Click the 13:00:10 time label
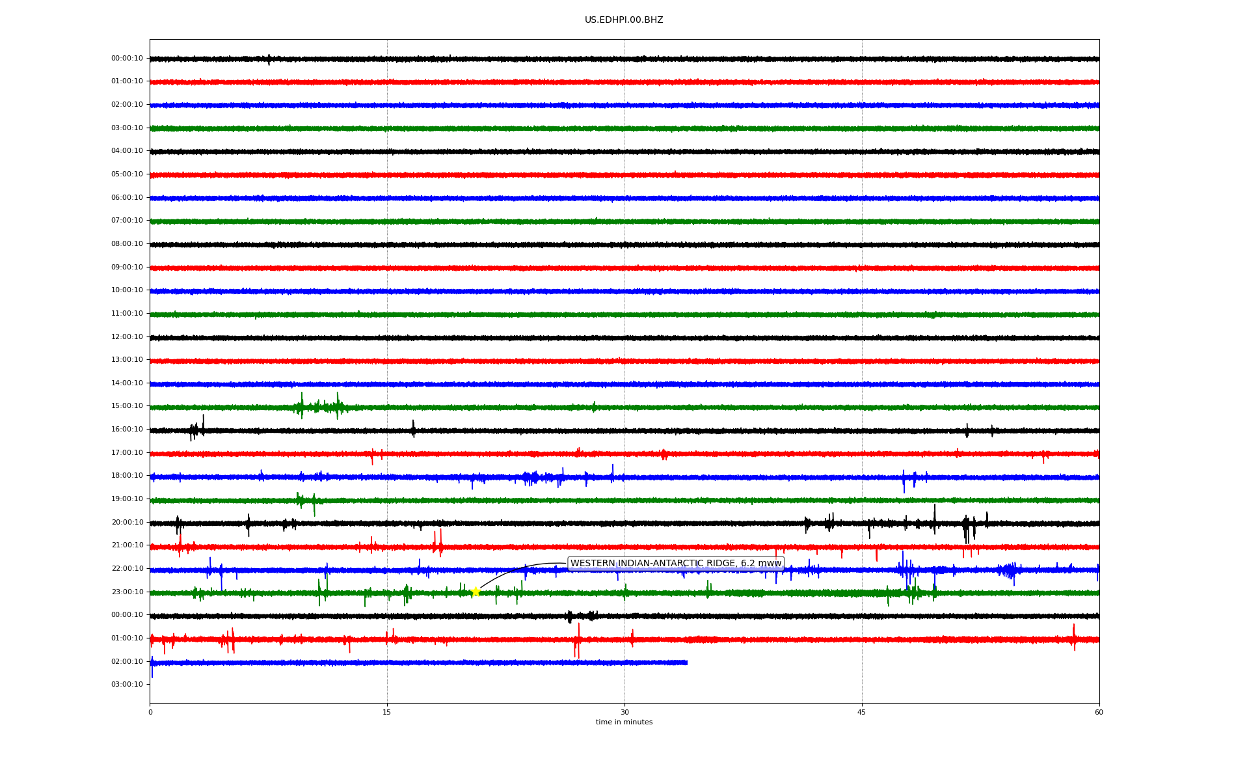 pos(127,360)
